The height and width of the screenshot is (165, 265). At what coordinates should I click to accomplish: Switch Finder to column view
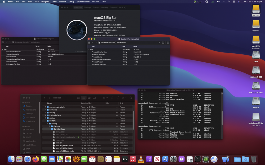(x=89, y=98)
